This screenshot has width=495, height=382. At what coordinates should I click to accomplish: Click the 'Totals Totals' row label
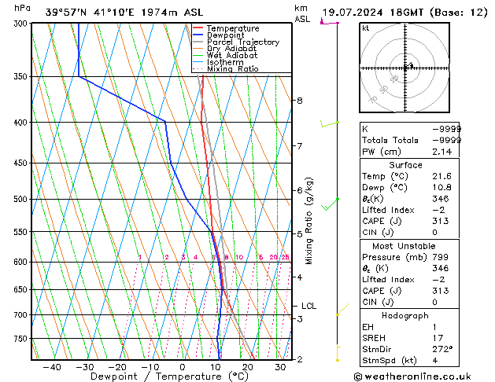(x=390, y=140)
